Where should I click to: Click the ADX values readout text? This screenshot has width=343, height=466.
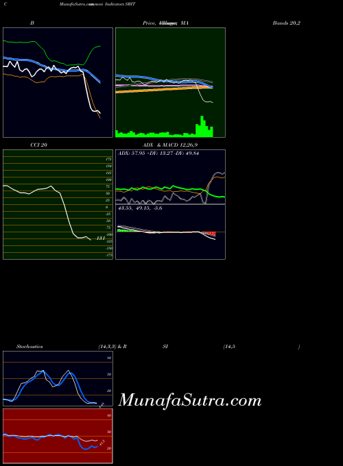(x=158, y=154)
